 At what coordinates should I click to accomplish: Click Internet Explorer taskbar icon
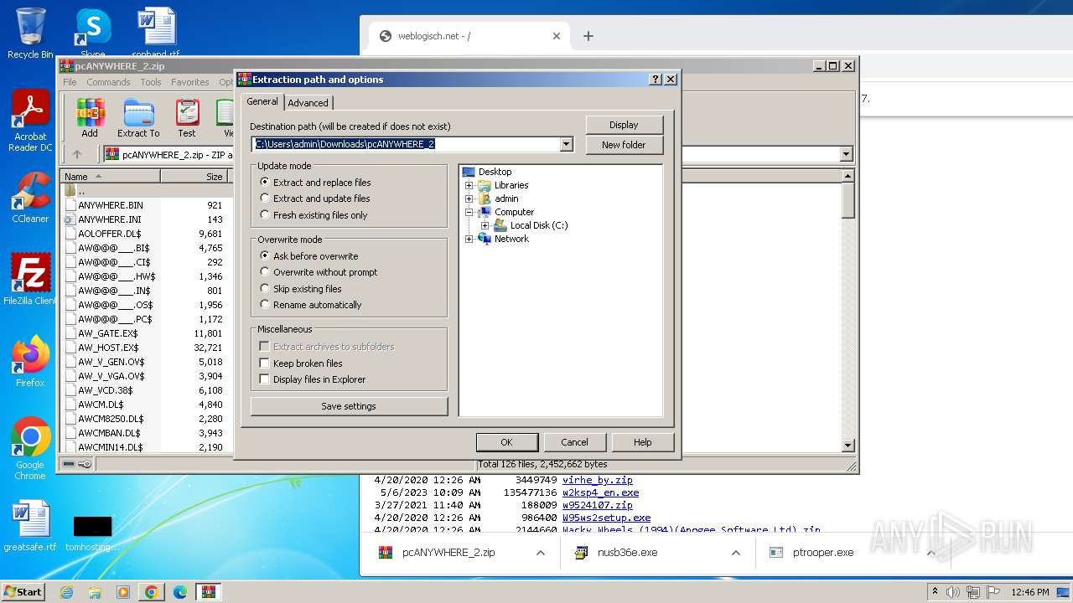coord(67,592)
